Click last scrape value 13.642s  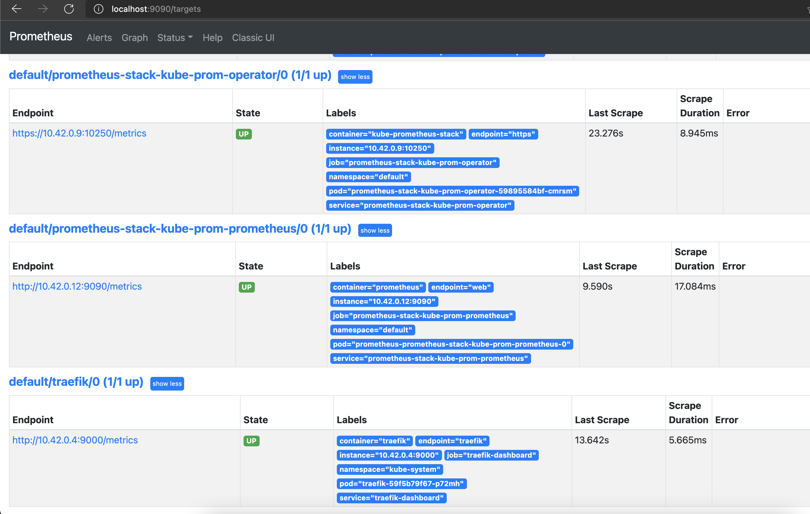click(x=592, y=440)
